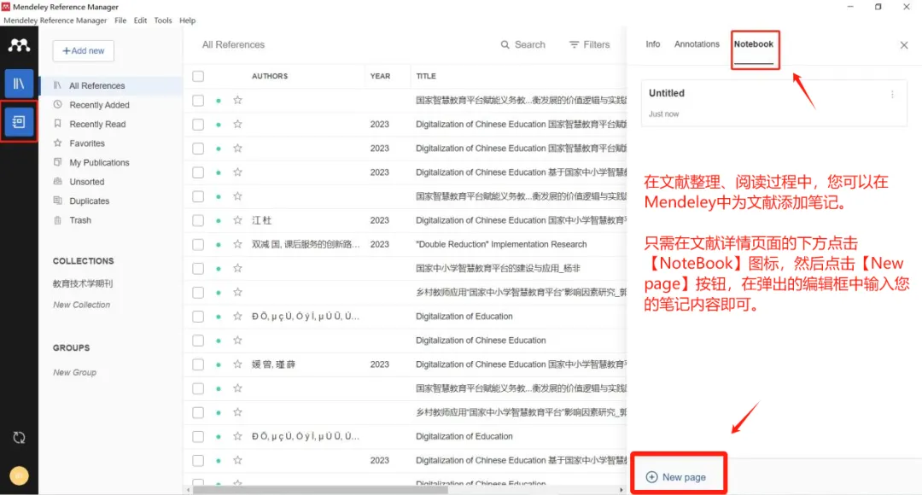Sort by the AUTHORS column header
922x495 pixels.
[270, 77]
